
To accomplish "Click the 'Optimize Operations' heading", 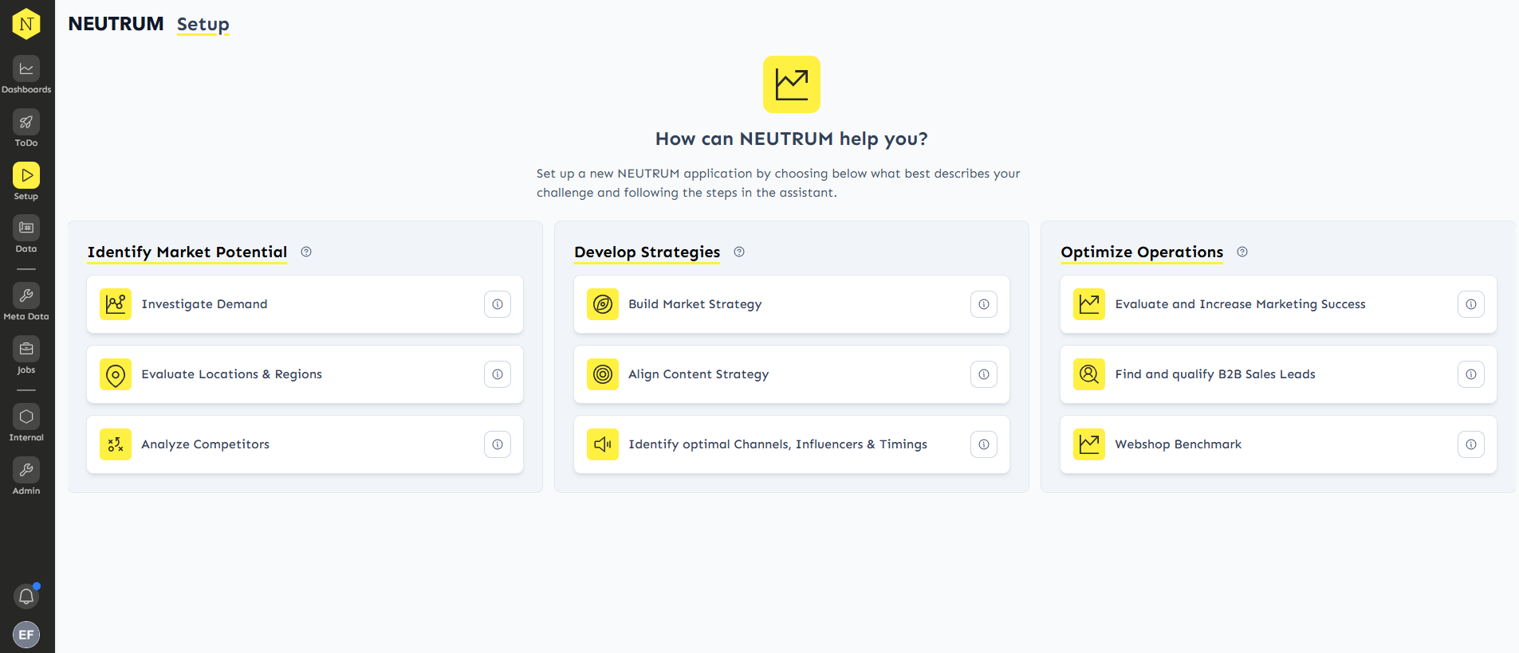I will 1142,252.
